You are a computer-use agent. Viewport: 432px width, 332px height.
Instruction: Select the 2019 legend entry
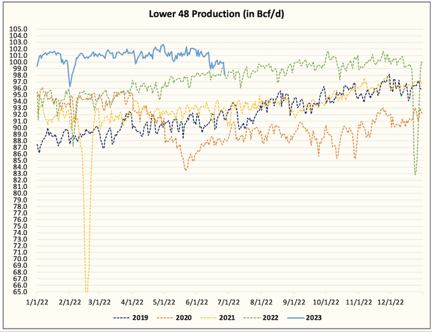click(130, 318)
